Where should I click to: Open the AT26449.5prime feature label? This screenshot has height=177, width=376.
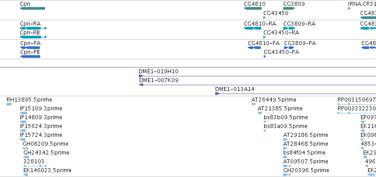point(274,100)
